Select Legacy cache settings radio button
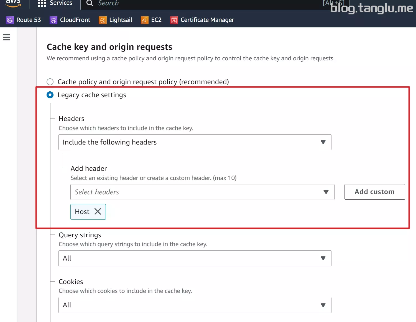 click(x=50, y=95)
